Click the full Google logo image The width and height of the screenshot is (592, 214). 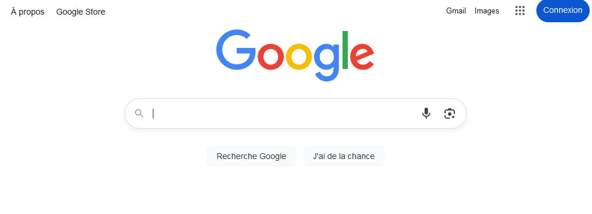tap(295, 56)
